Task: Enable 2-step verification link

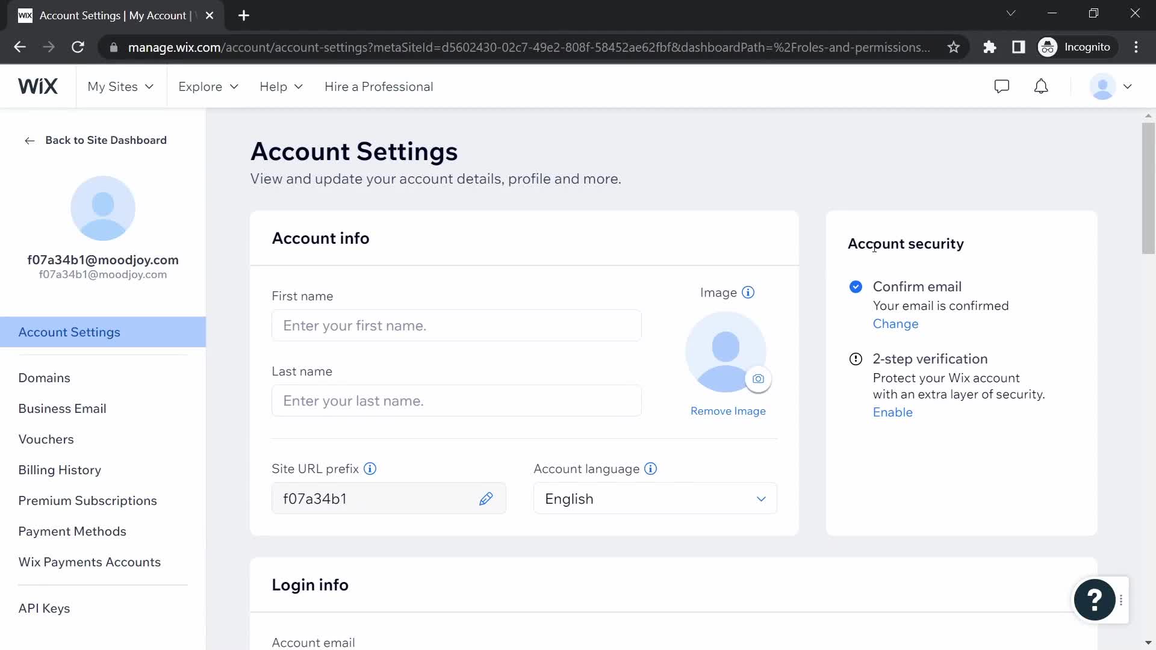Action: coord(893,412)
